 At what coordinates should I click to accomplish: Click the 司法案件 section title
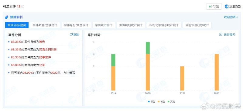(9, 6)
